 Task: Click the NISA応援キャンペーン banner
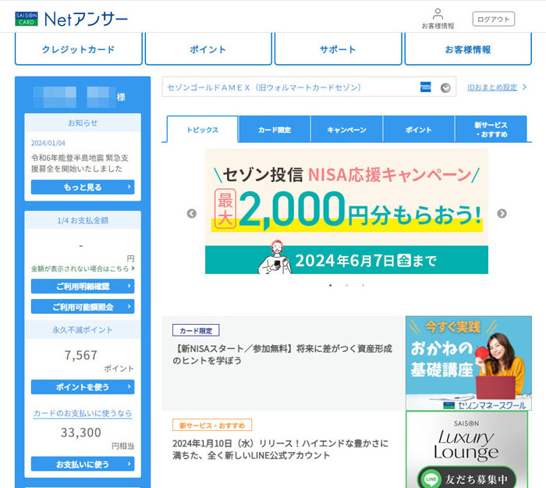click(x=346, y=212)
